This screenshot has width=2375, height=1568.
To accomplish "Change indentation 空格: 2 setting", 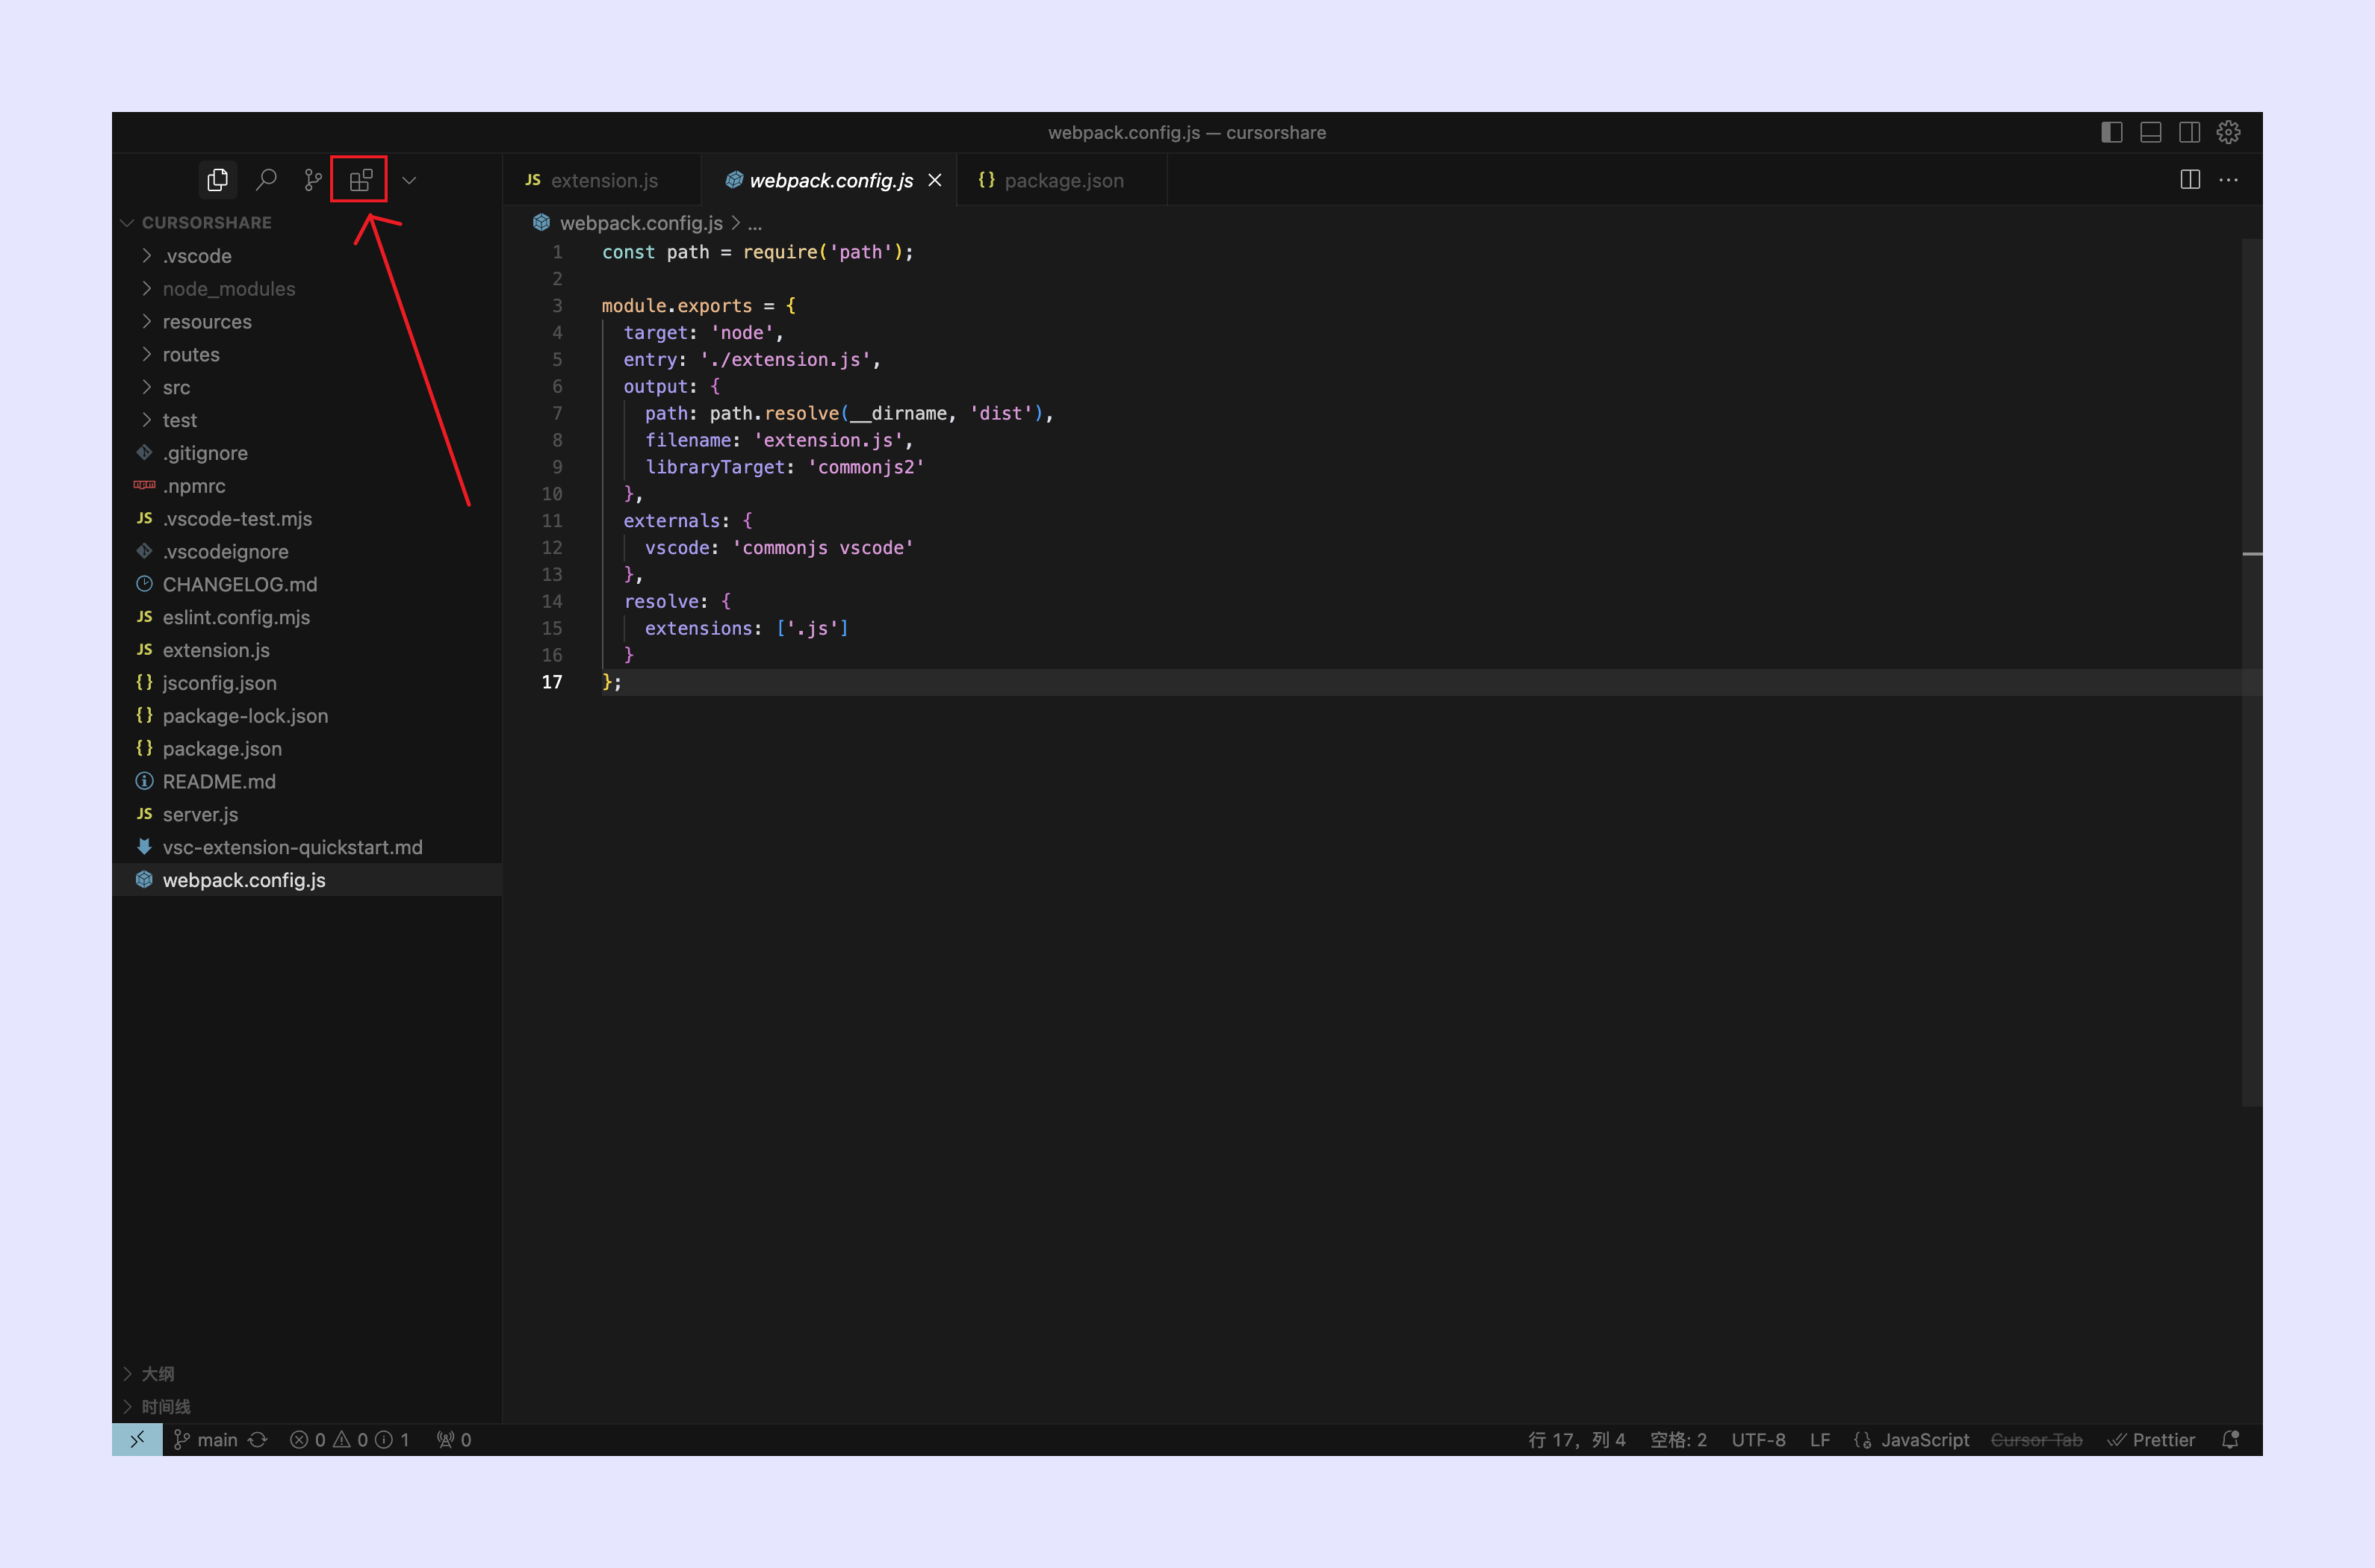I will coord(1678,1440).
